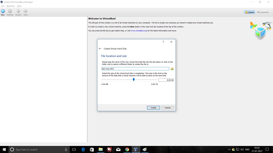Open the VM Settings gear icon
The image size is (273, 153).
tap(10, 12)
